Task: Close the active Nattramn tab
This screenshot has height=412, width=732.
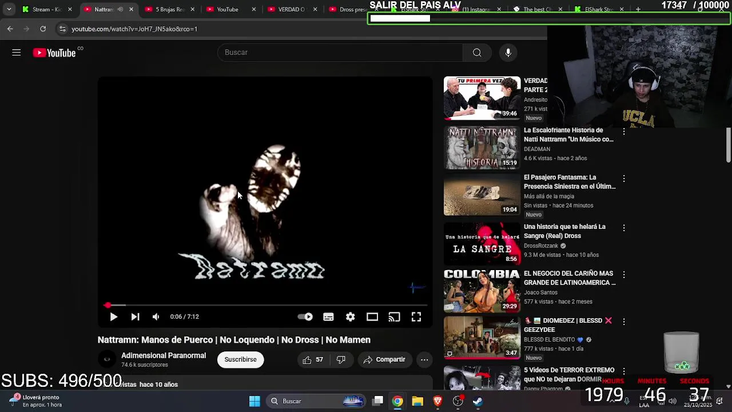Action: [x=131, y=9]
